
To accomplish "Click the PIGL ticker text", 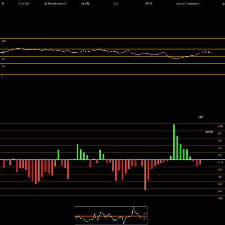I will point(149,4).
